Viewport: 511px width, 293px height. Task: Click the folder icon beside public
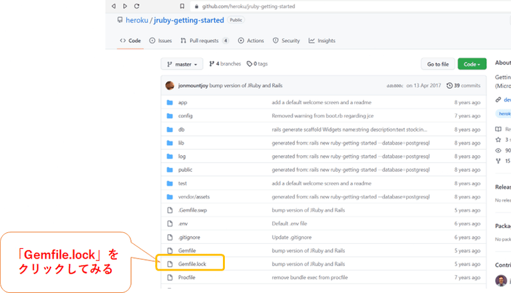click(170, 170)
